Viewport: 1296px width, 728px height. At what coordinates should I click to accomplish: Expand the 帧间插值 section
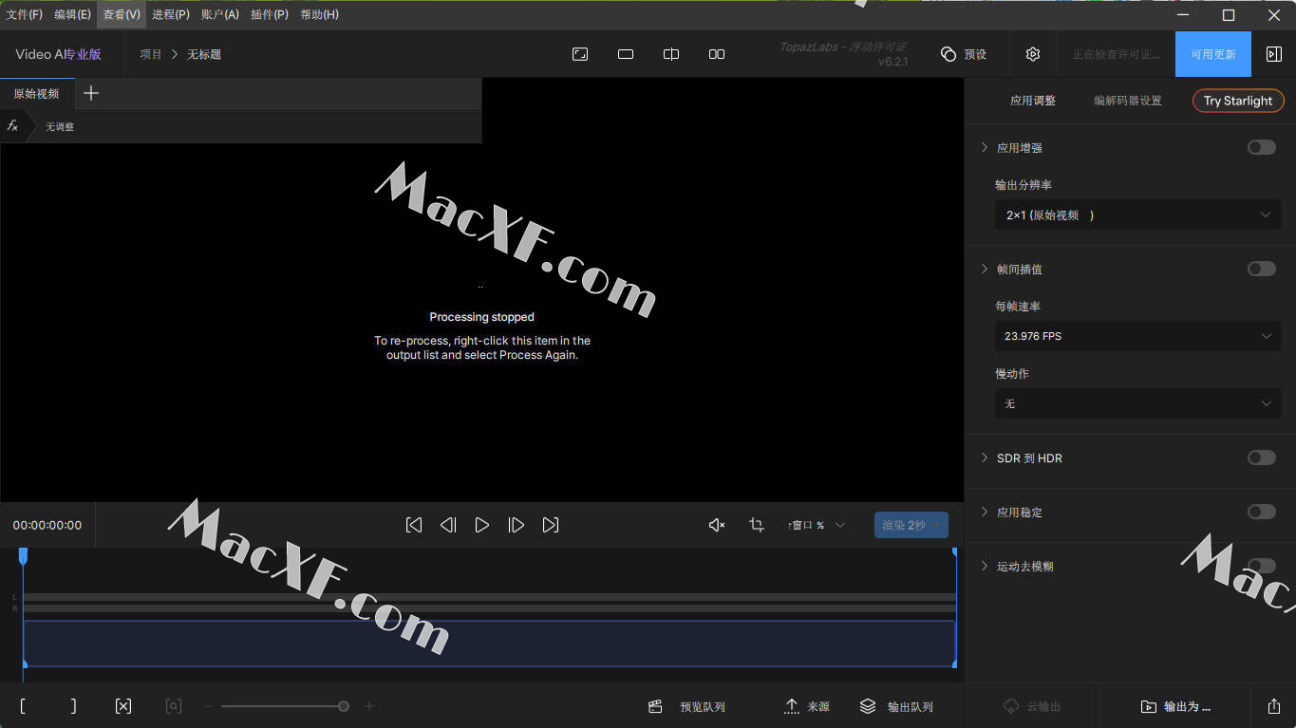tap(985, 269)
